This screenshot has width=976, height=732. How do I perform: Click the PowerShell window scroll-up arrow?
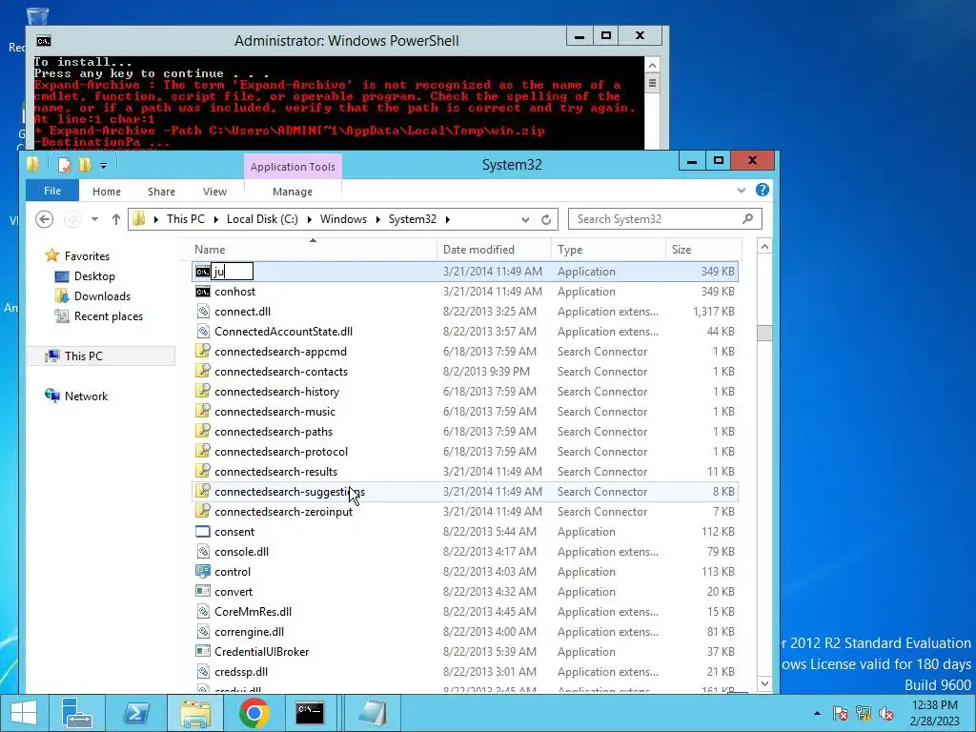pyautogui.click(x=652, y=66)
